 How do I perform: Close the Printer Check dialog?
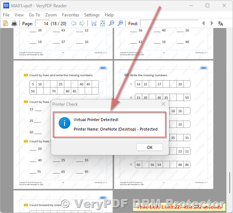pos(163,104)
